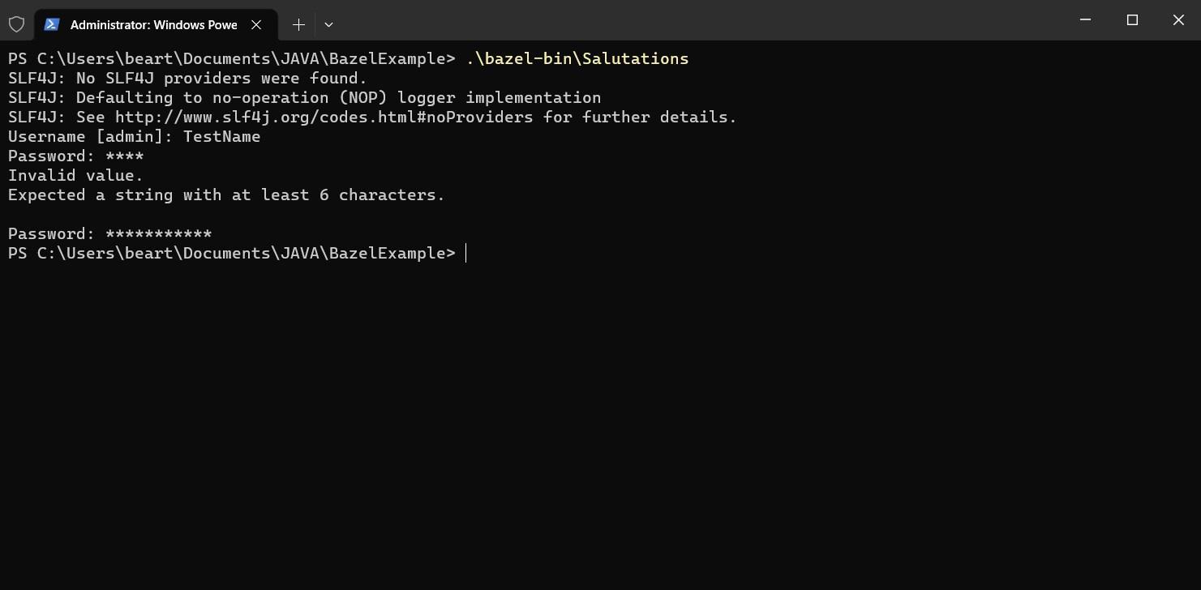
Task: Minimize the terminal window
Action: pos(1086,20)
